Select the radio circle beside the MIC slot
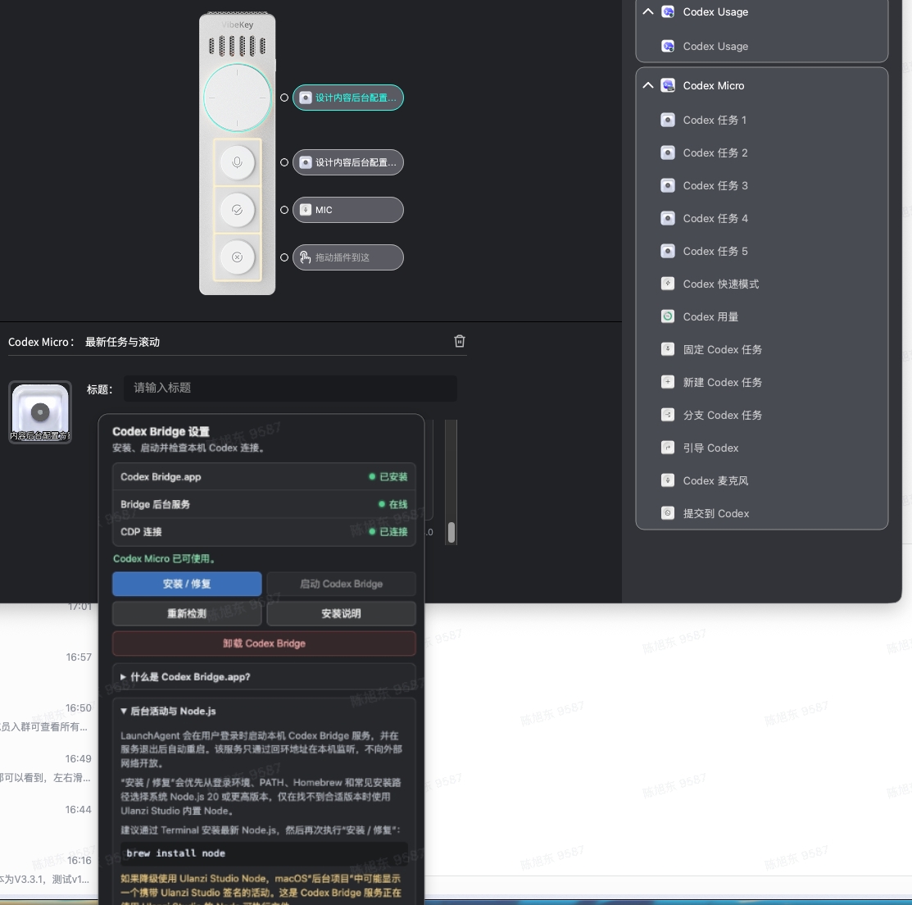The width and height of the screenshot is (912, 905). pyautogui.click(x=284, y=210)
